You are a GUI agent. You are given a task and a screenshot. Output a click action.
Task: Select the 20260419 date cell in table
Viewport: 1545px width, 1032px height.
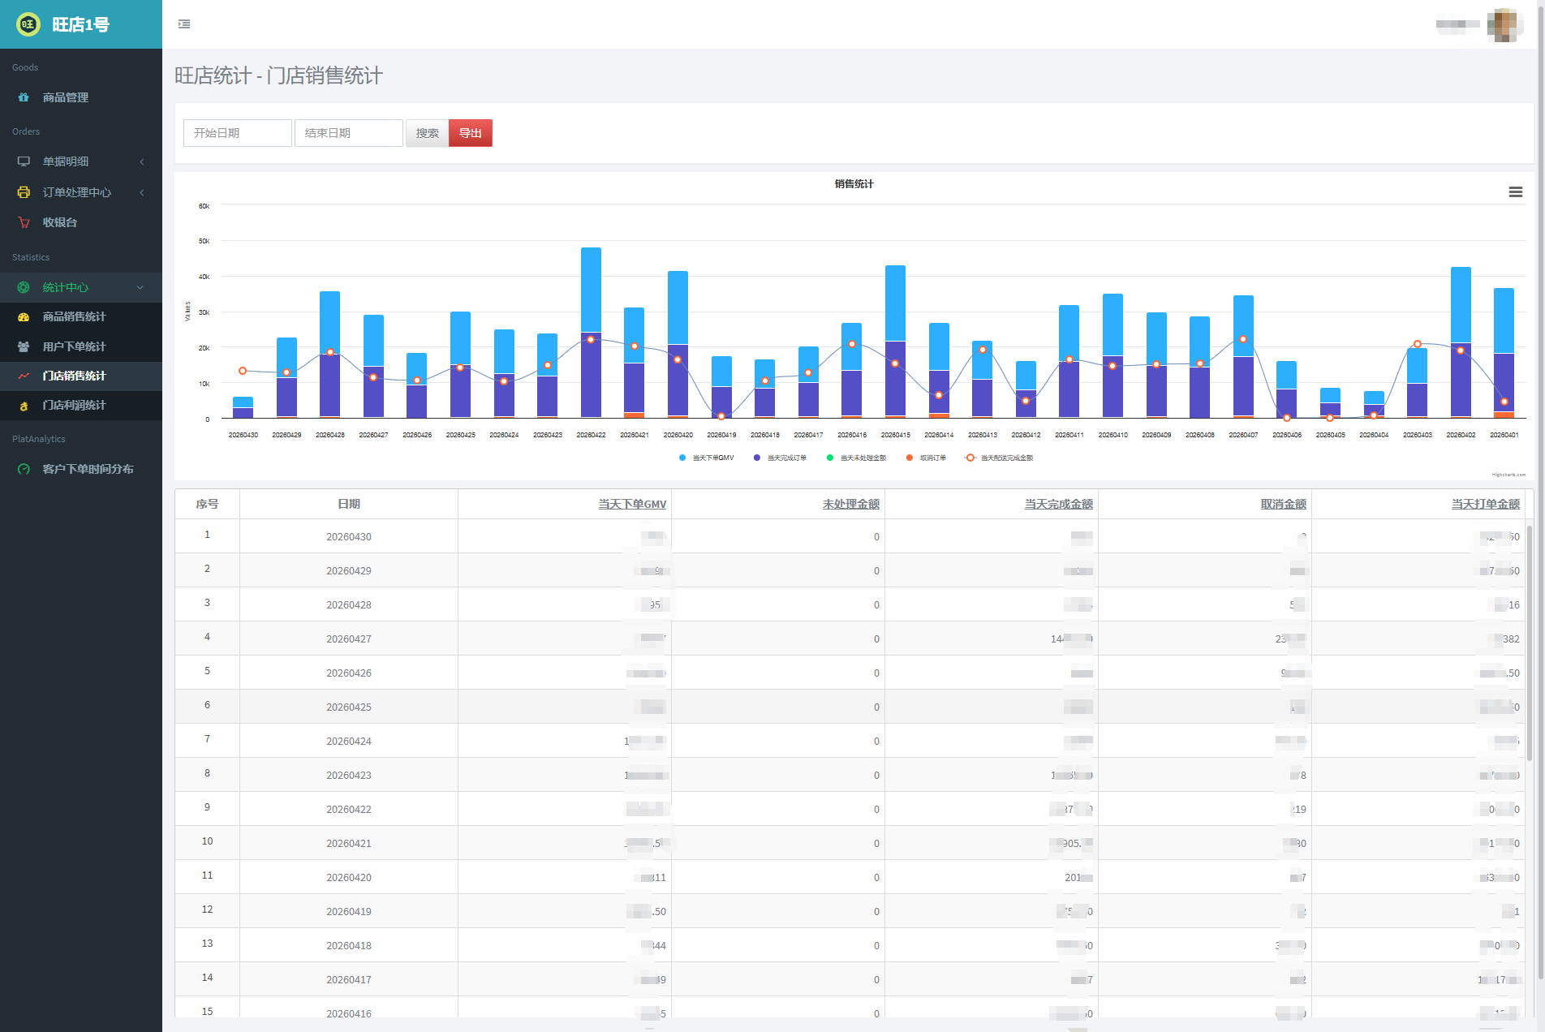[349, 911]
